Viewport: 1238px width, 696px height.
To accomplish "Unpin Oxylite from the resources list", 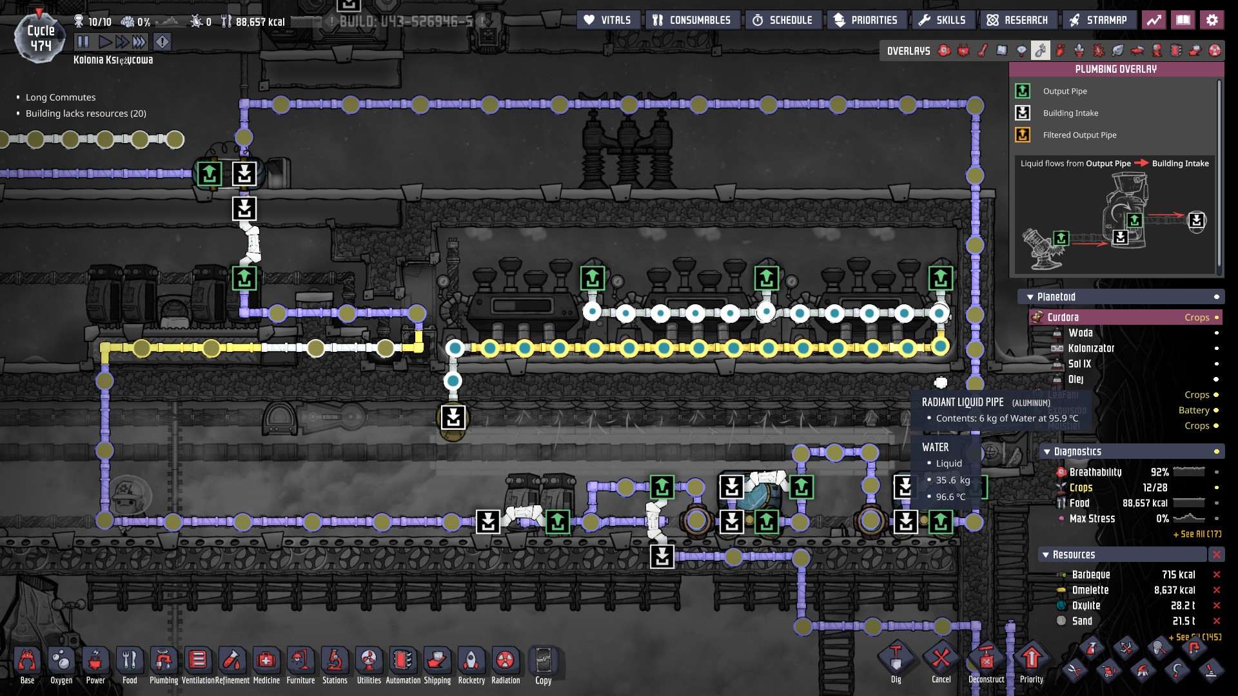I will [x=1216, y=606].
